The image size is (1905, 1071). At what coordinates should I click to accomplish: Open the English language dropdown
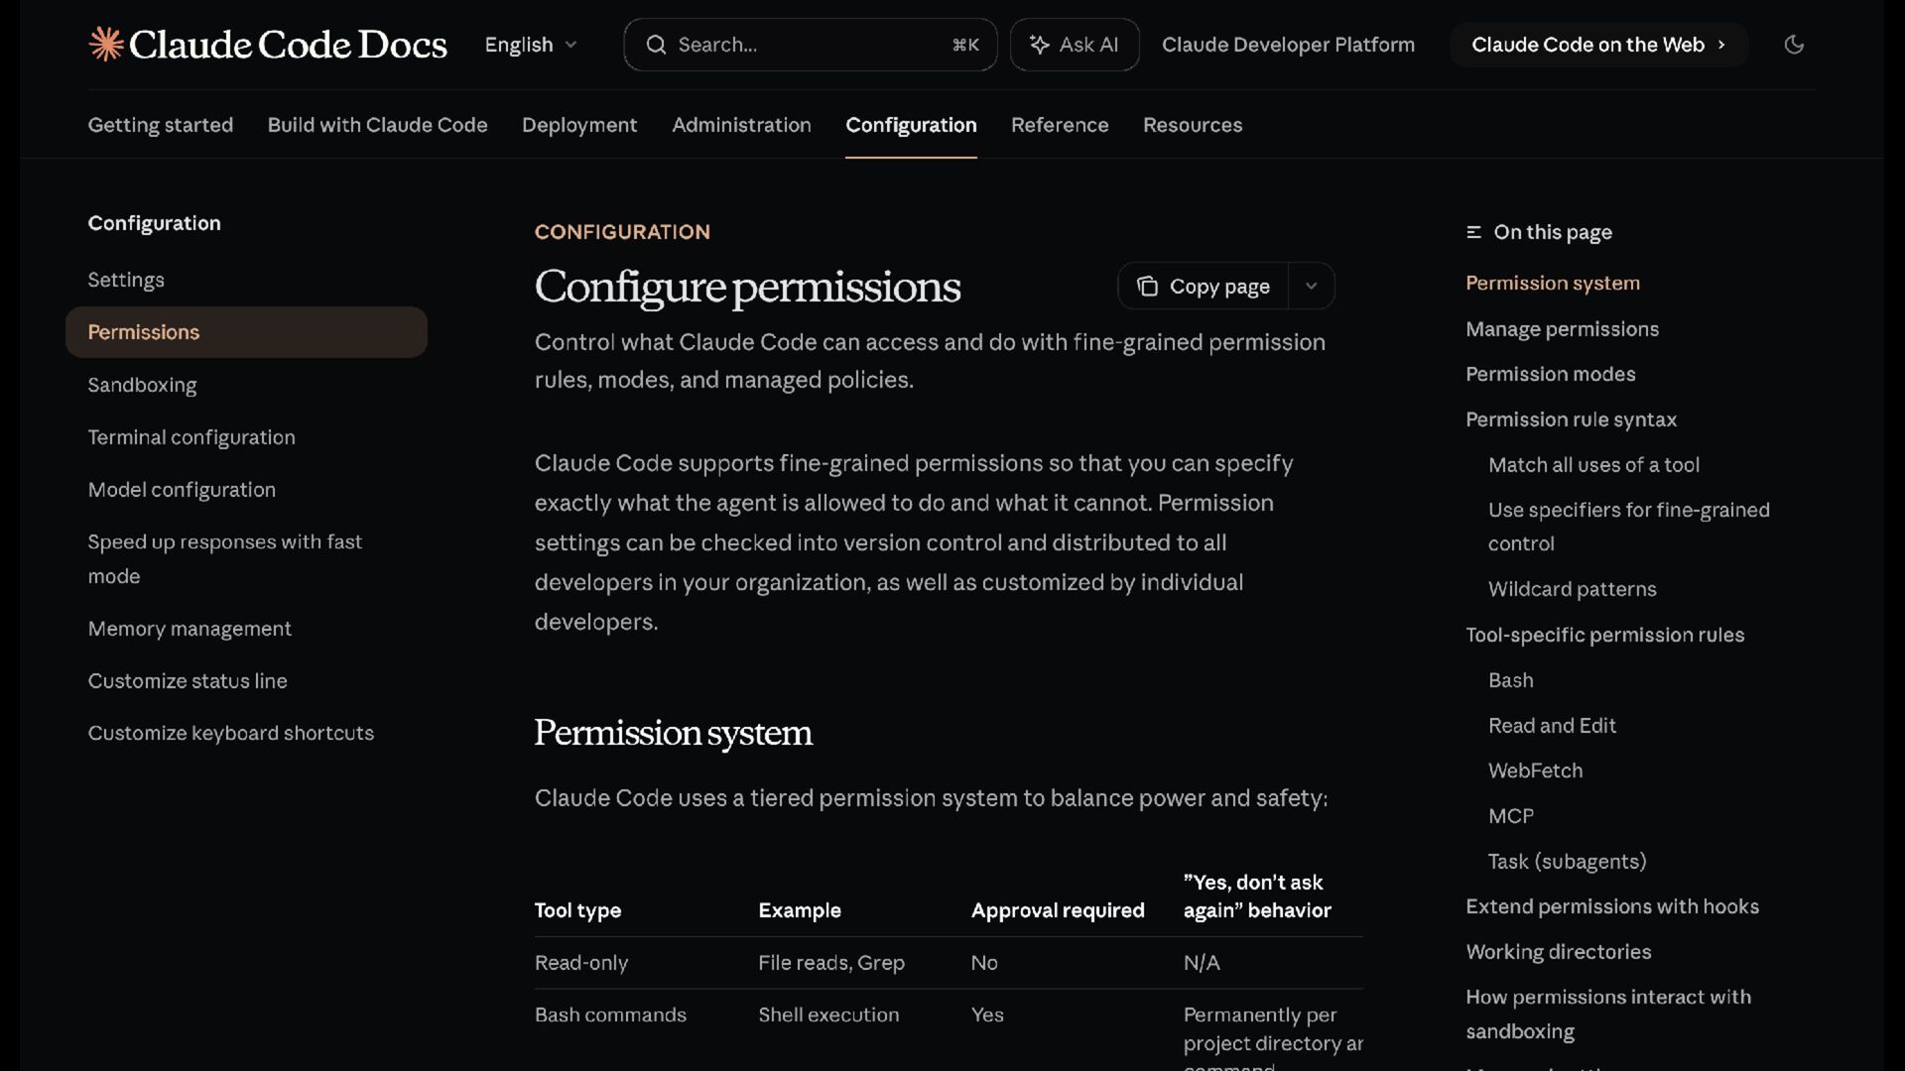coord(530,45)
